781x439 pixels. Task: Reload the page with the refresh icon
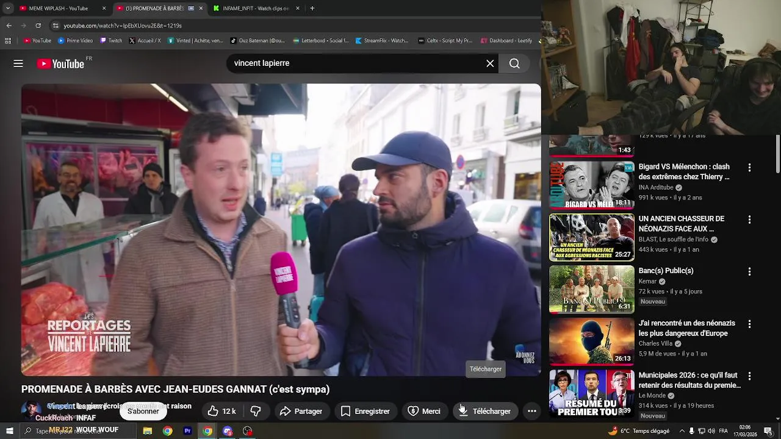tap(38, 26)
